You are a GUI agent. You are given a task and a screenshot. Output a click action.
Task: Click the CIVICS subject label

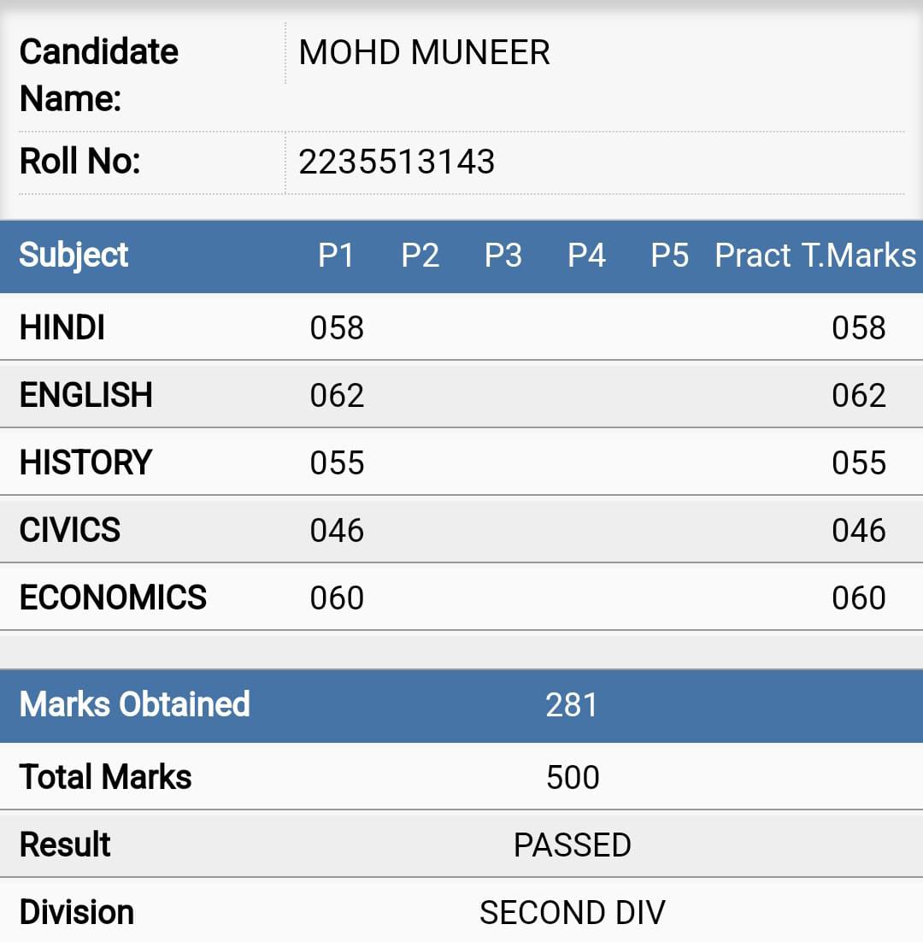tap(70, 530)
